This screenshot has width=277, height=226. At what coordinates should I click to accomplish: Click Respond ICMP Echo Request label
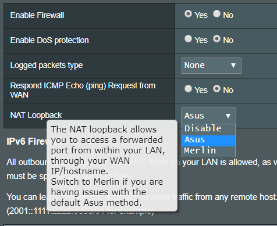(83, 90)
